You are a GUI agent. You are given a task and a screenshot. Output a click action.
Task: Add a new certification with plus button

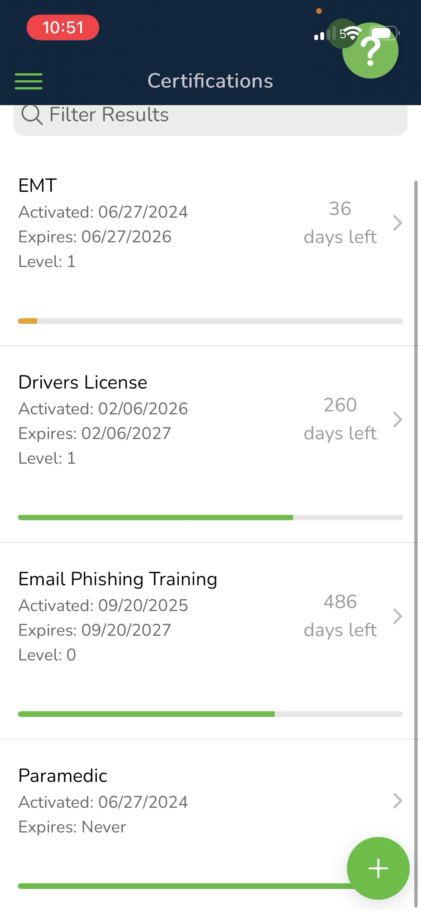(x=378, y=868)
